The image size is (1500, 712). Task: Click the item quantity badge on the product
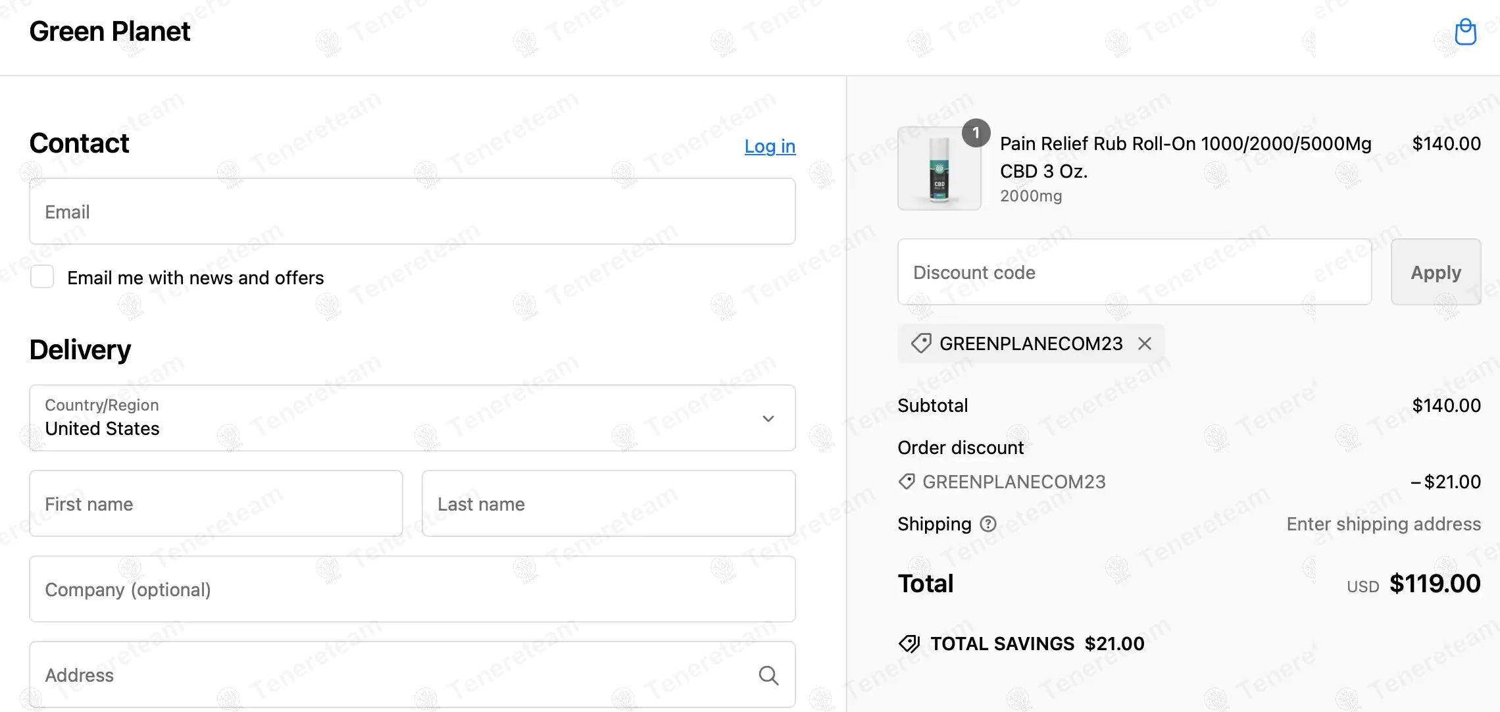click(976, 133)
